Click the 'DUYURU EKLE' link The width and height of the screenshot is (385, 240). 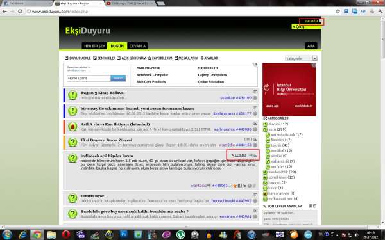(78, 58)
